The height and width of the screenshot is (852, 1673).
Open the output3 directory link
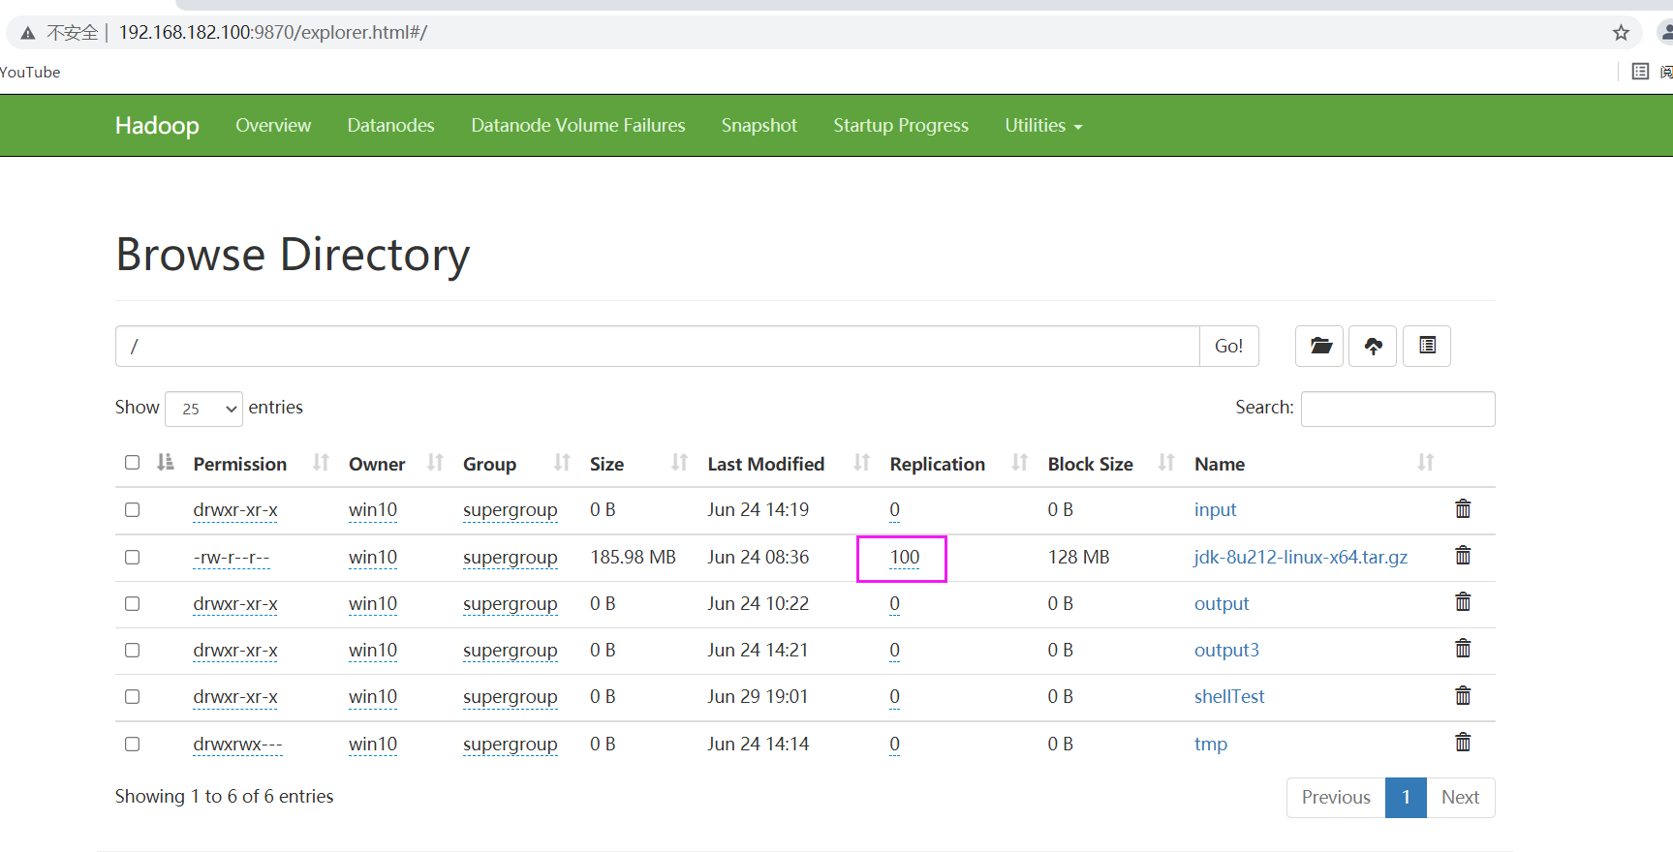[x=1226, y=650]
